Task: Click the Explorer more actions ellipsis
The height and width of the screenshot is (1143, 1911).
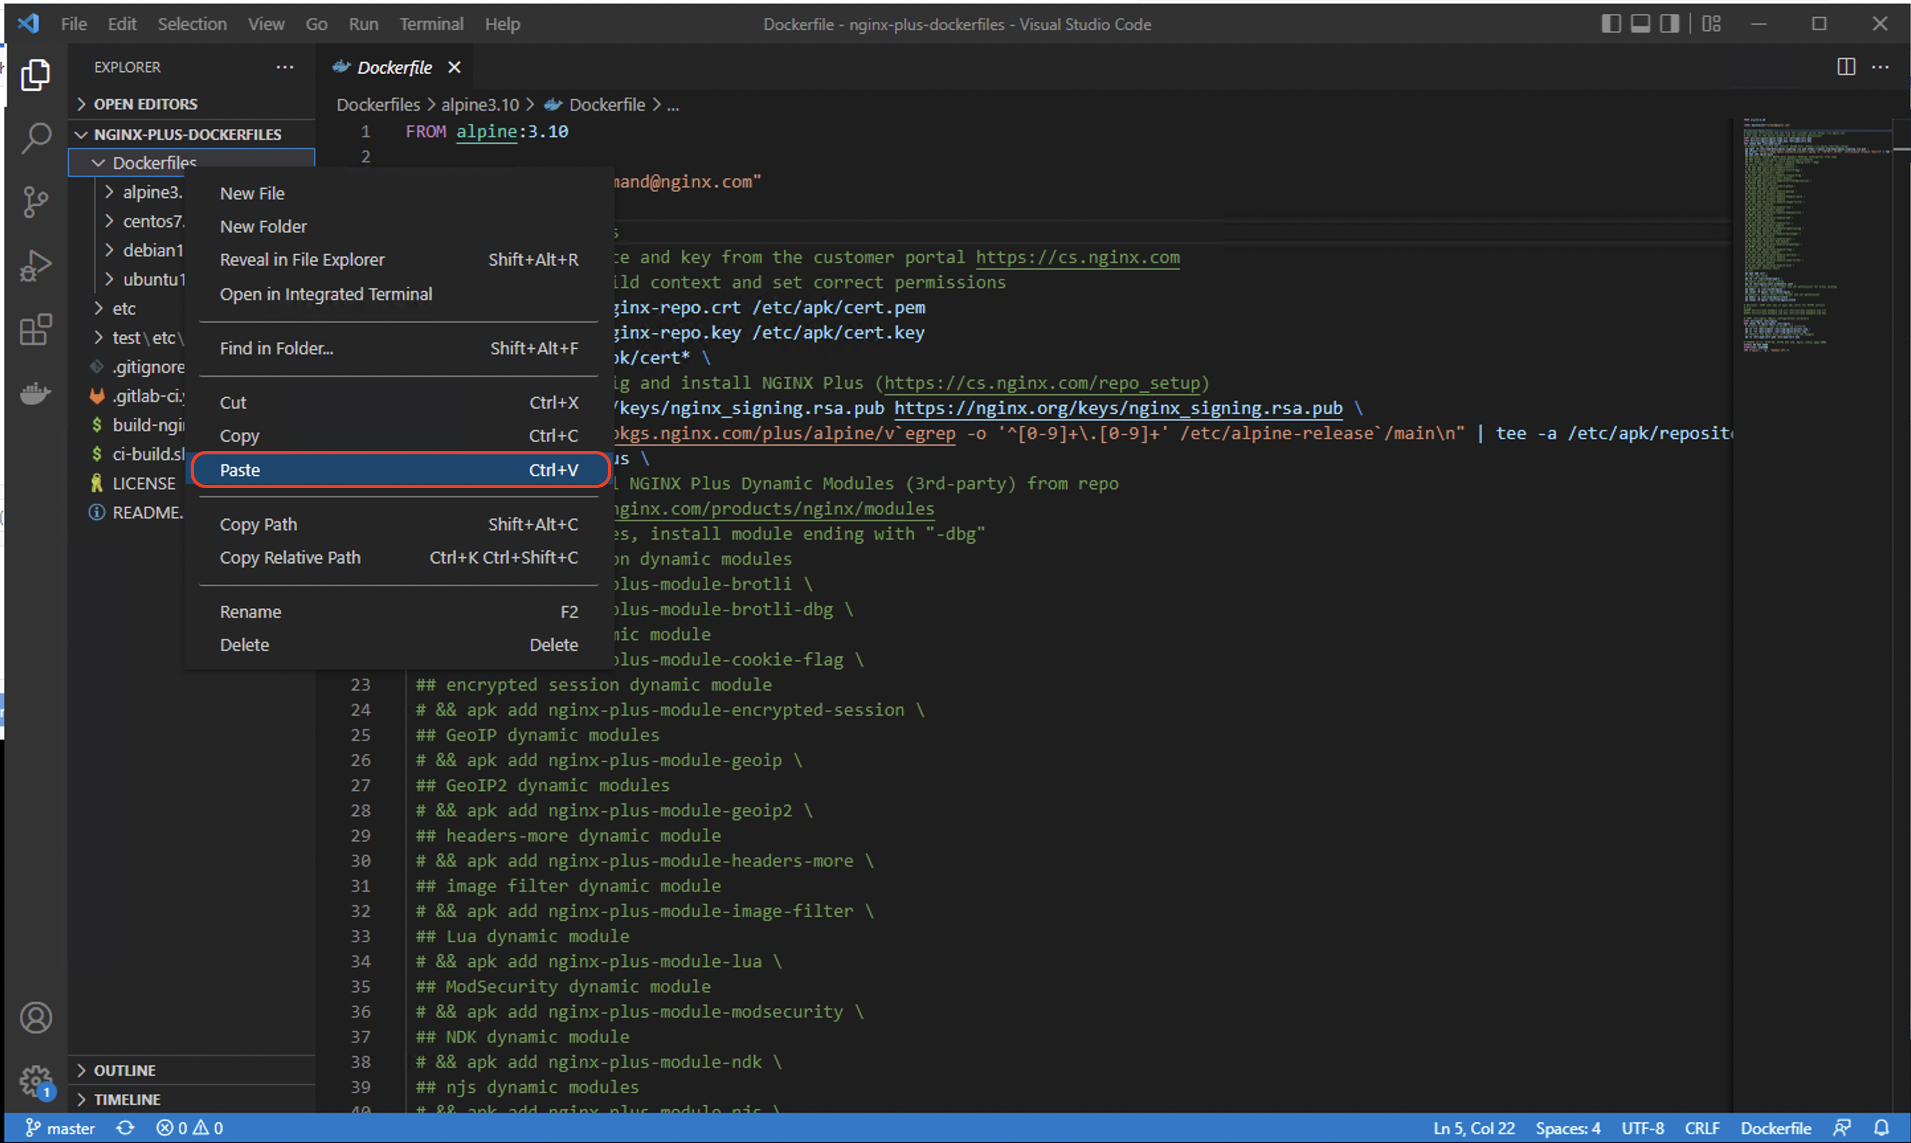Action: tap(285, 67)
